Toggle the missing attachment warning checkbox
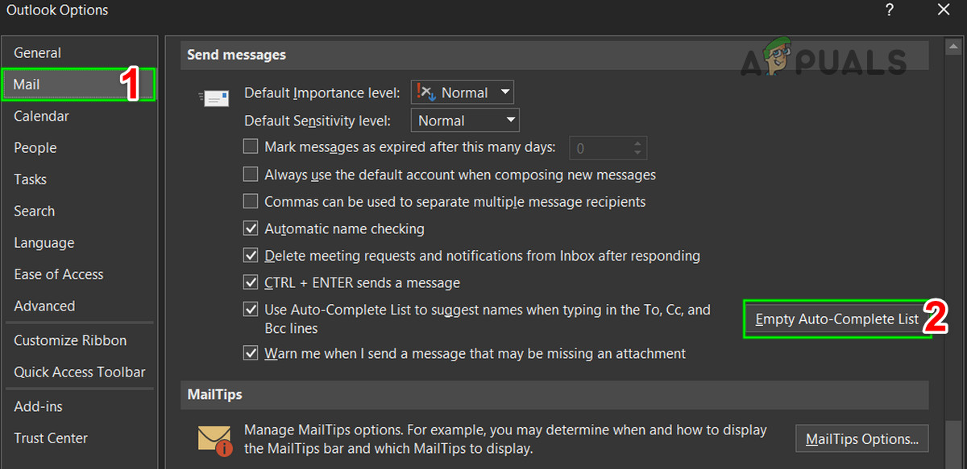The height and width of the screenshot is (469, 967). [251, 353]
